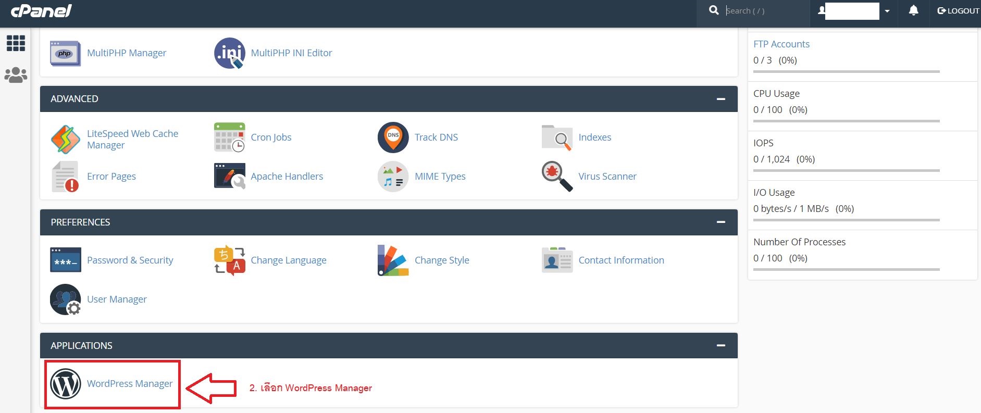981x413 pixels.
Task: Open FTP Accounts in statistics panel
Action: pos(781,44)
